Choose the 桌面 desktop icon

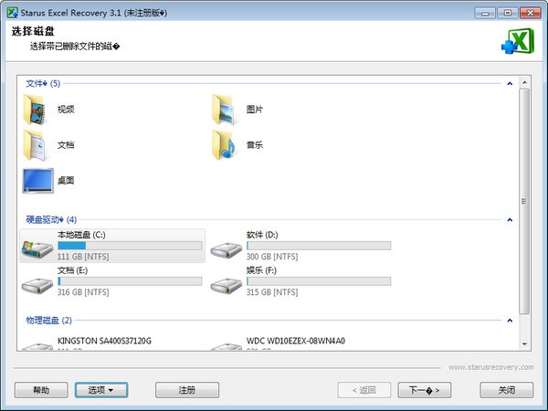38,180
